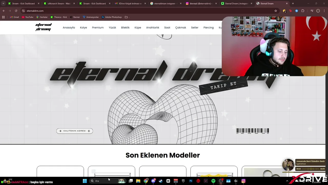Switch to the Eternal (@eternaldrm) tab
Screen dimensions: 328x185
point(201,4)
